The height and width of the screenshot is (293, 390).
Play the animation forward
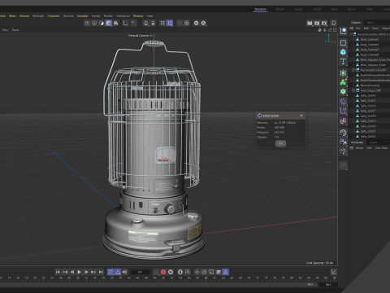[x=79, y=272]
